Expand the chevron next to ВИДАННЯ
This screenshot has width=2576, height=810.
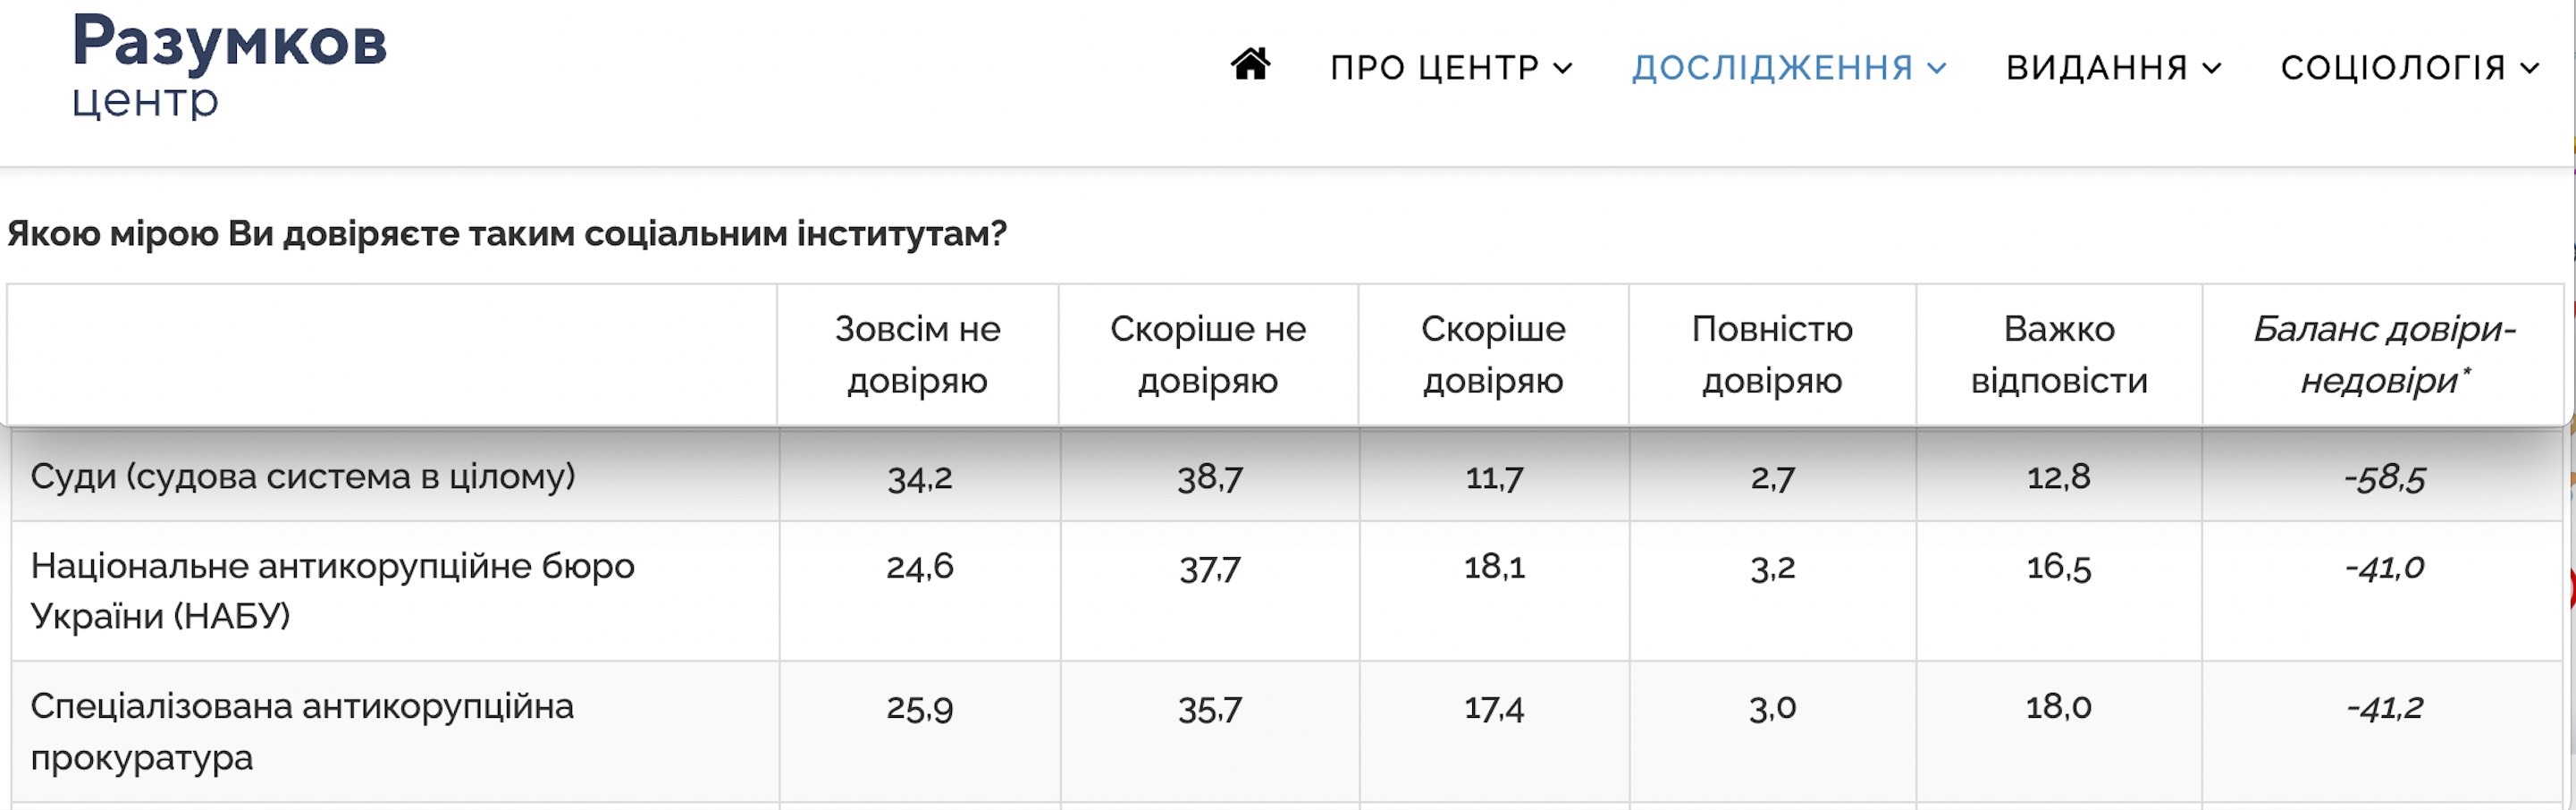tap(2212, 68)
